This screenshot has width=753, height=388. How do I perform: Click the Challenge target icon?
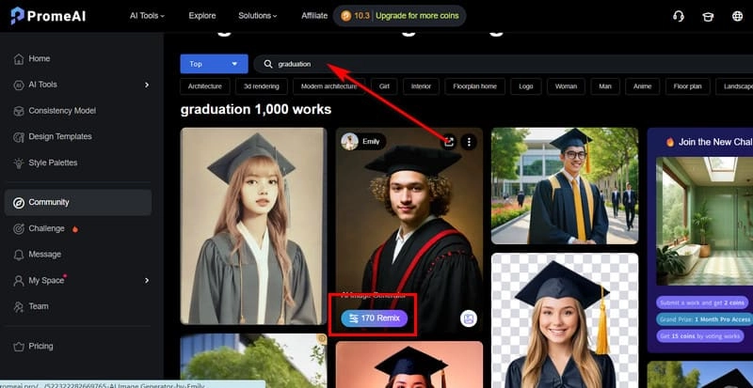pos(19,229)
